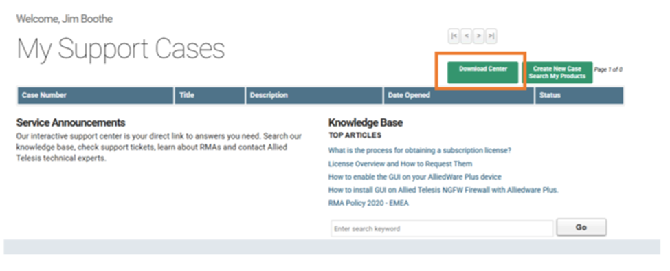The width and height of the screenshot is (670, 271).
Task: Click the Knowledge Base heading
Action: (366, 123)
